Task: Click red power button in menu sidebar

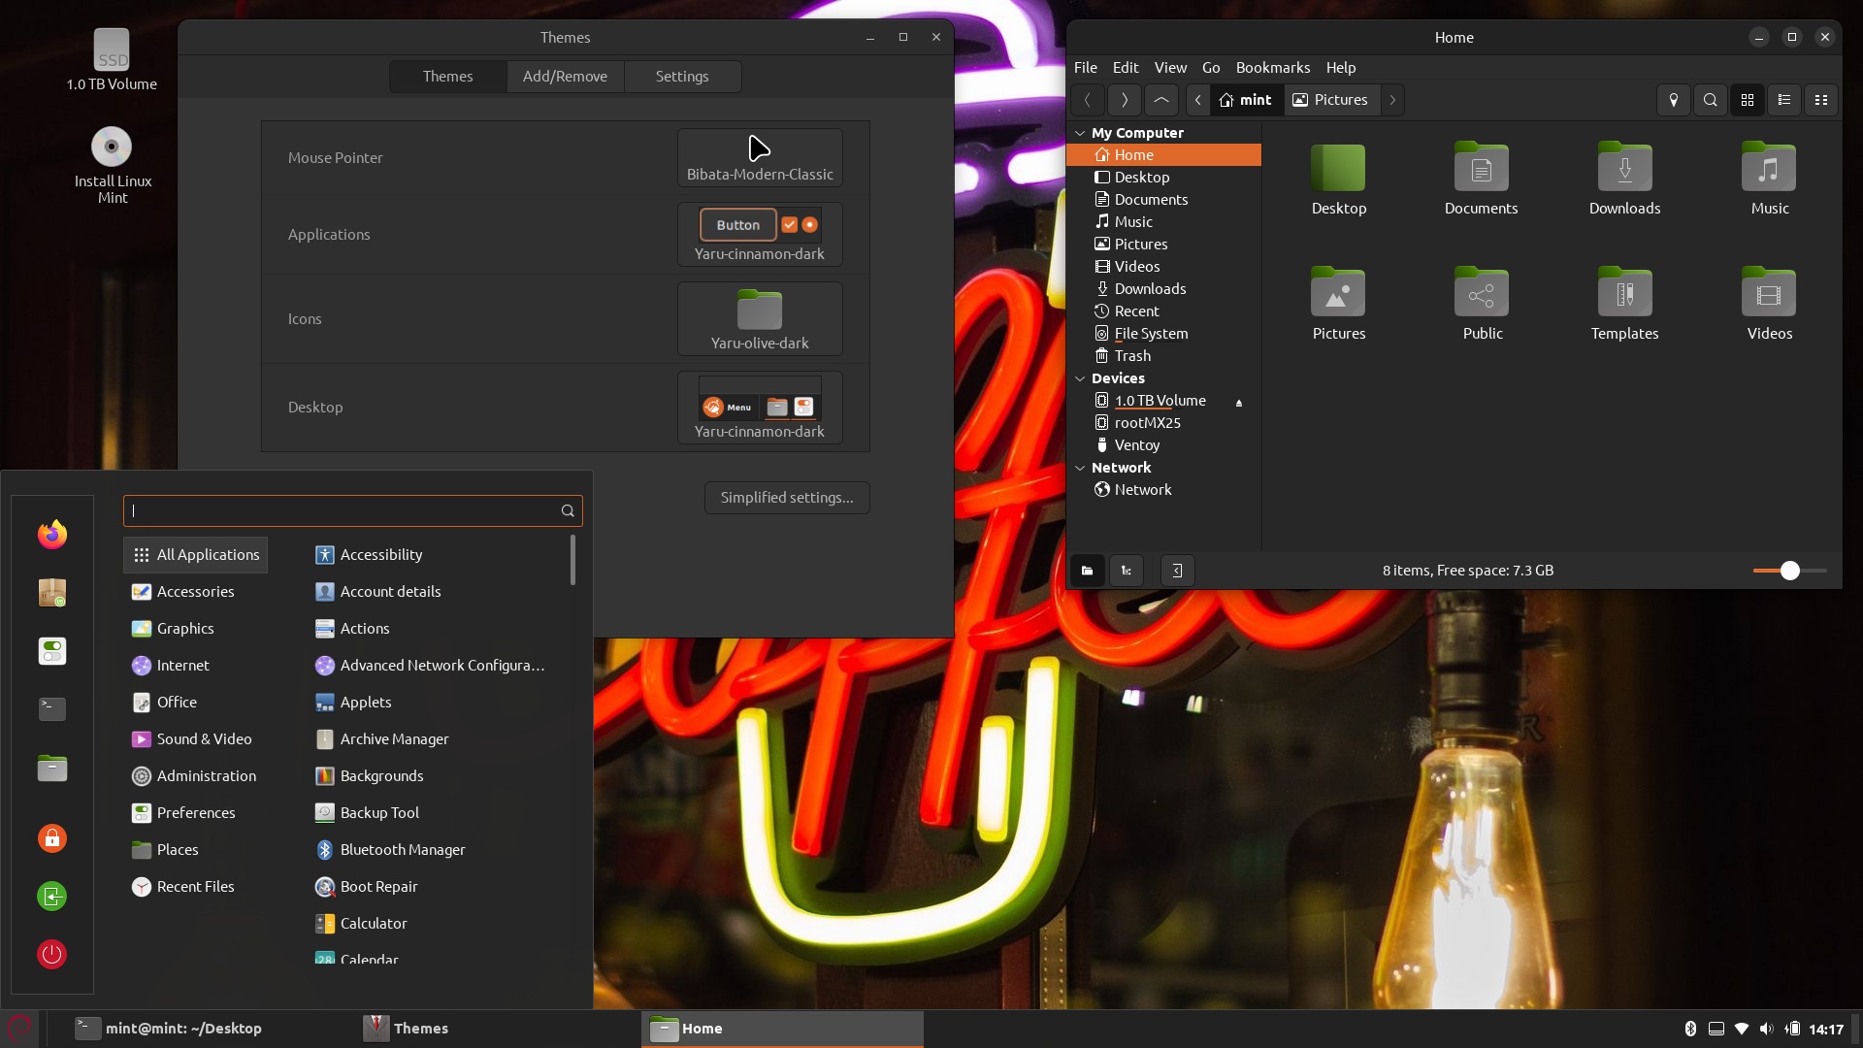Action: 52,954
